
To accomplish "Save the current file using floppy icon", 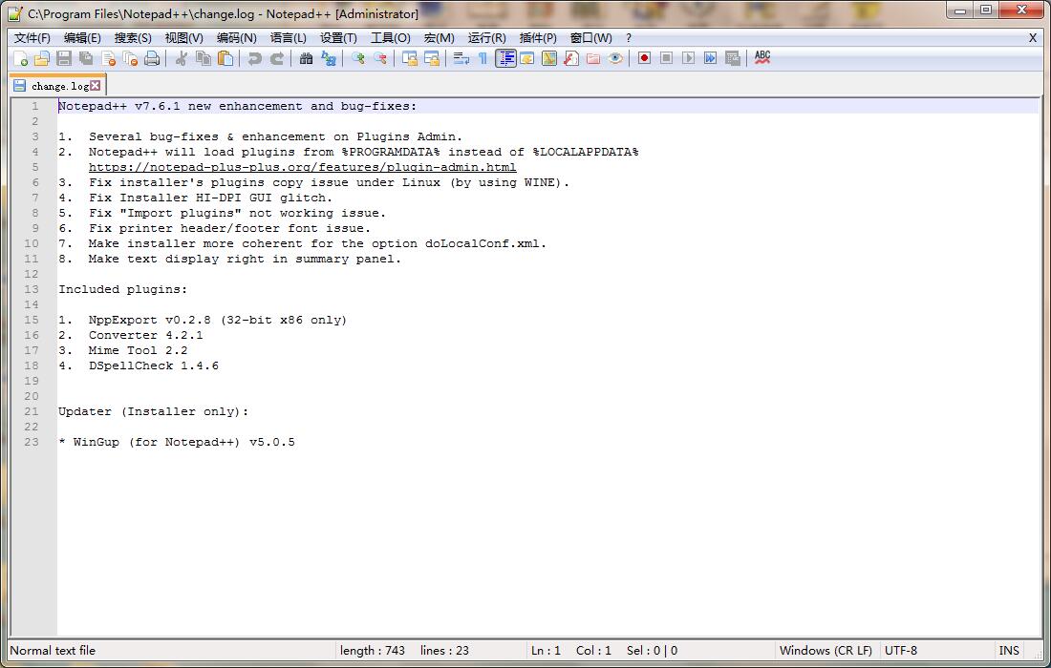I will (64, 59).
